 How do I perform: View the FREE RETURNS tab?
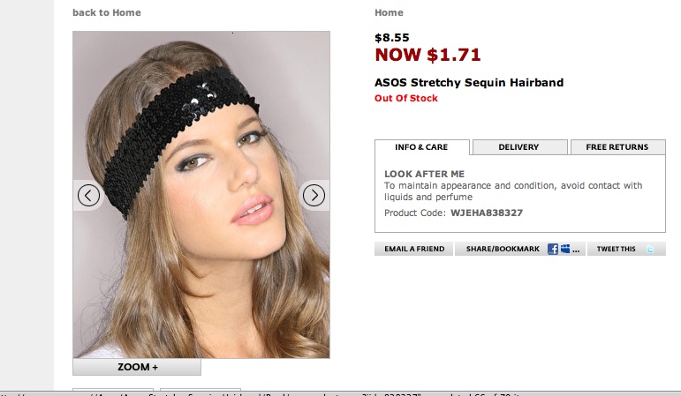(x=617, y=147)
